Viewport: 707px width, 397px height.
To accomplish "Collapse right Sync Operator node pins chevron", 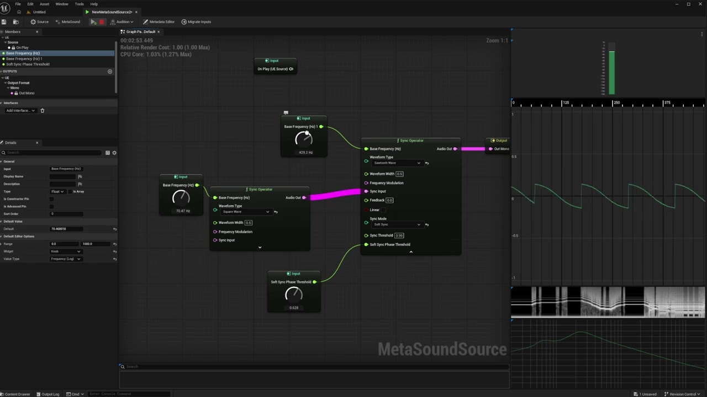I will [x=411, y=252].
